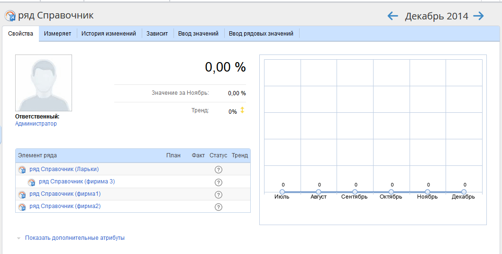
Task: Click the gauge icon beside ряд Справочник (Ларьки)
Action: pos(22,170)
